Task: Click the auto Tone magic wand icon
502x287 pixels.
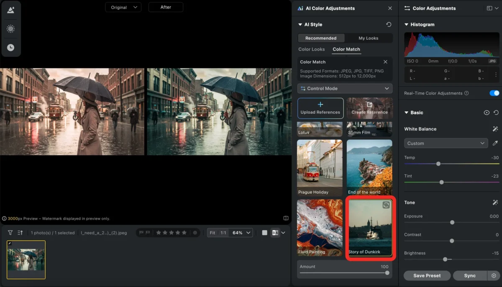Action: coord(495,202)
